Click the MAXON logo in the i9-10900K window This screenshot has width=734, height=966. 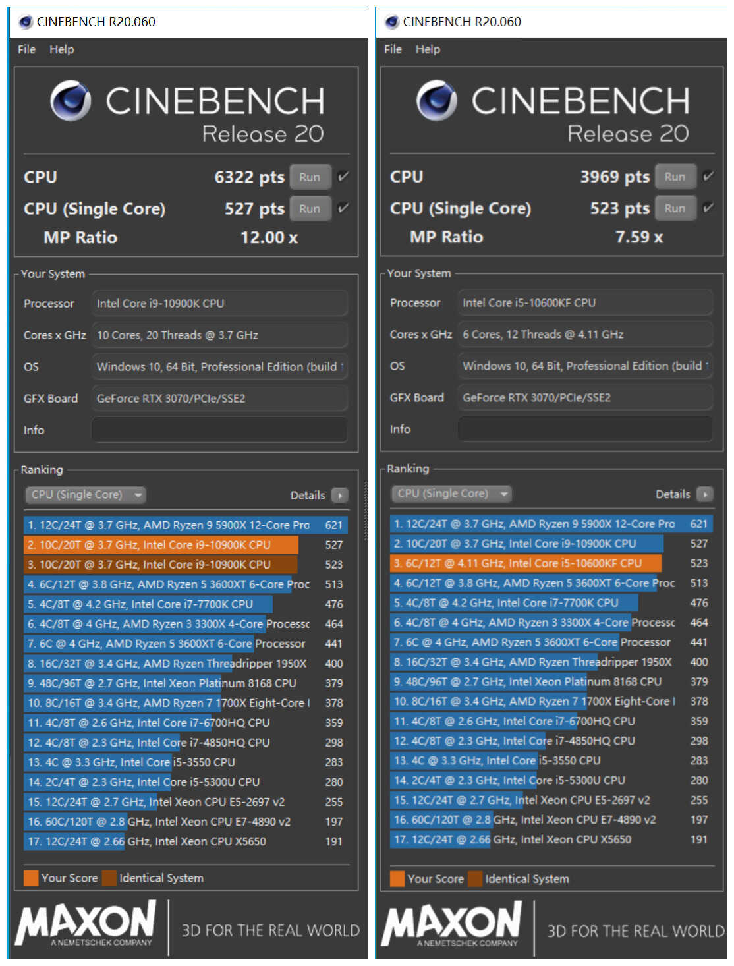click(x=86, y=924)
